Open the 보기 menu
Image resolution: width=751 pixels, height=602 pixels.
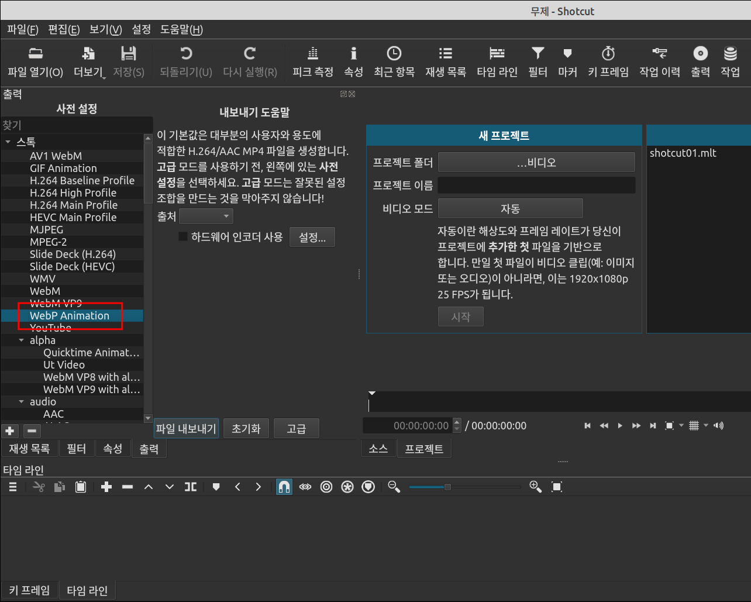pos(104,29)
